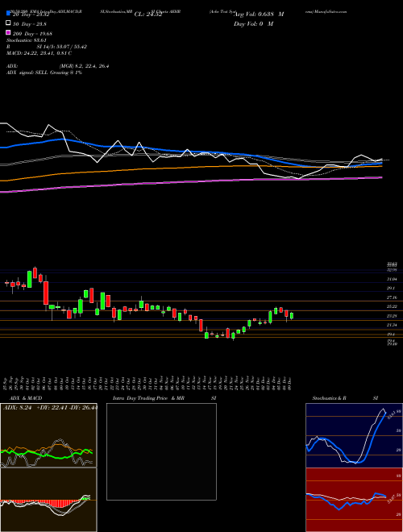
Task: Open the ADX indicator chart thumbnail
Action: (48, 435)
